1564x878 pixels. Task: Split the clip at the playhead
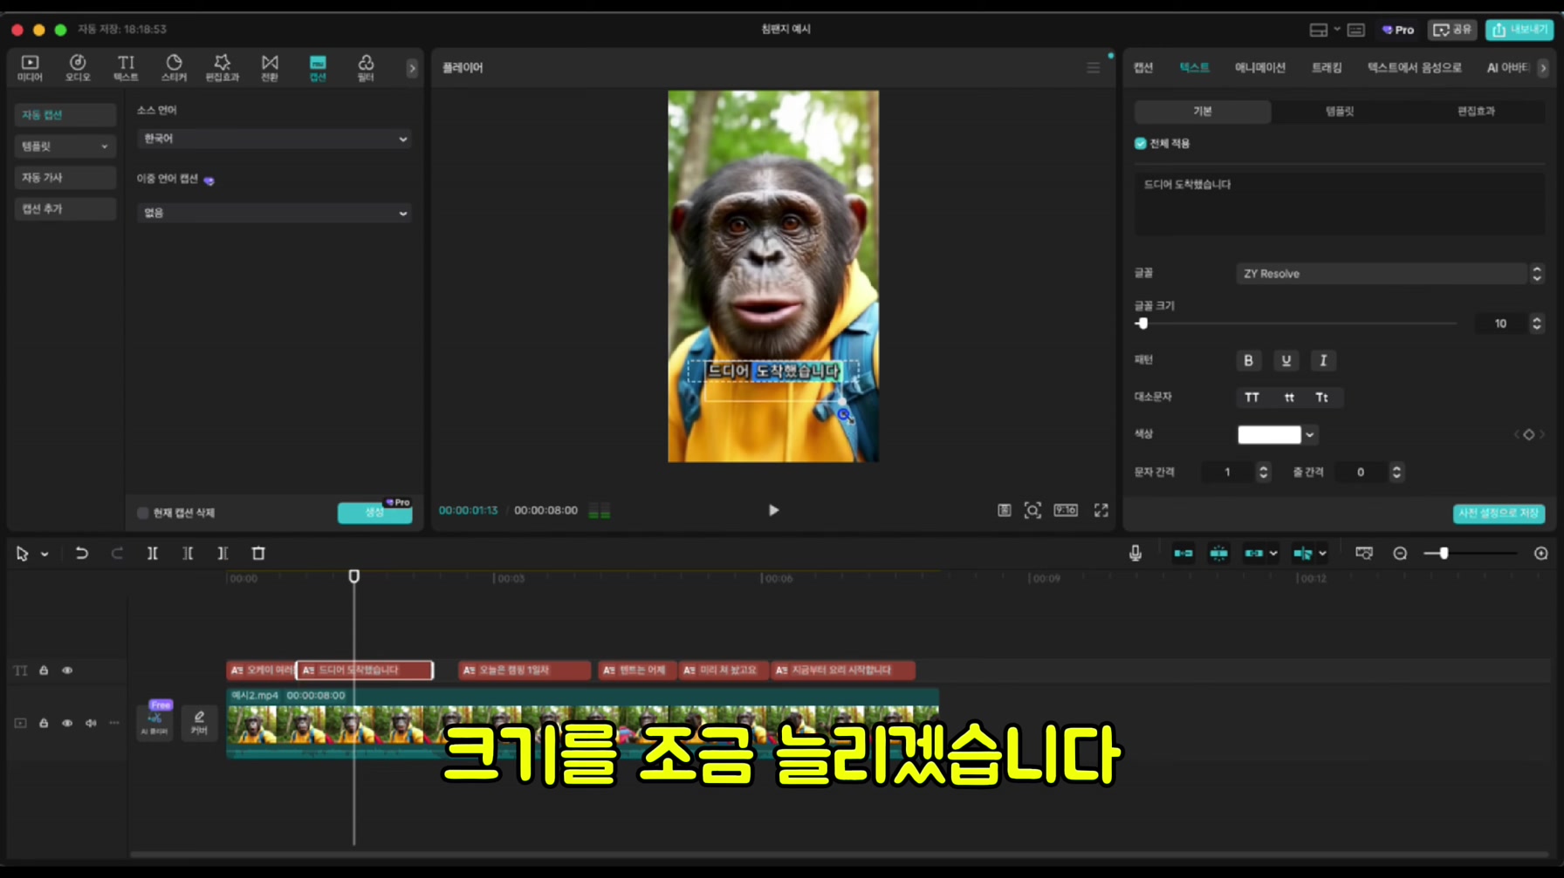click(152, 553)
